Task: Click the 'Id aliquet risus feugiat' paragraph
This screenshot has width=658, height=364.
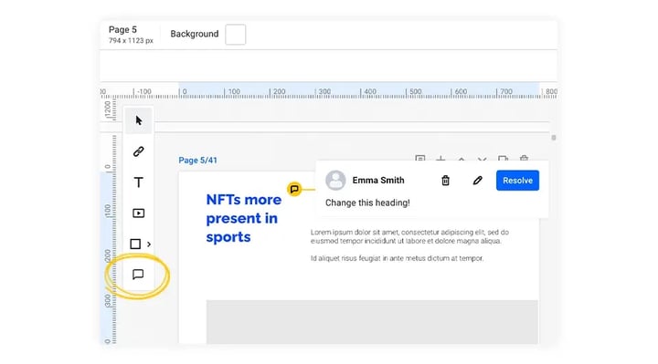Action: click(397, 258)
